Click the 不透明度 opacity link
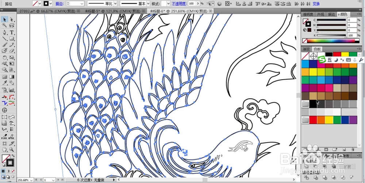Viewport: 365px width, 183px height. [x=179, y=4]
